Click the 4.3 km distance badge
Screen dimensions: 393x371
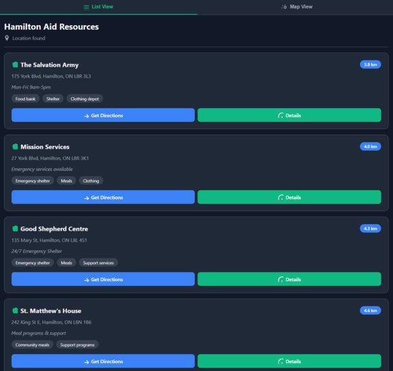point(370,229)
